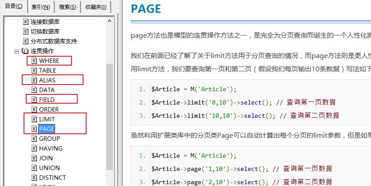This screenshot has width=371, height=186.
Task: Open the GROUP topic
Action: tap(49, 139)
